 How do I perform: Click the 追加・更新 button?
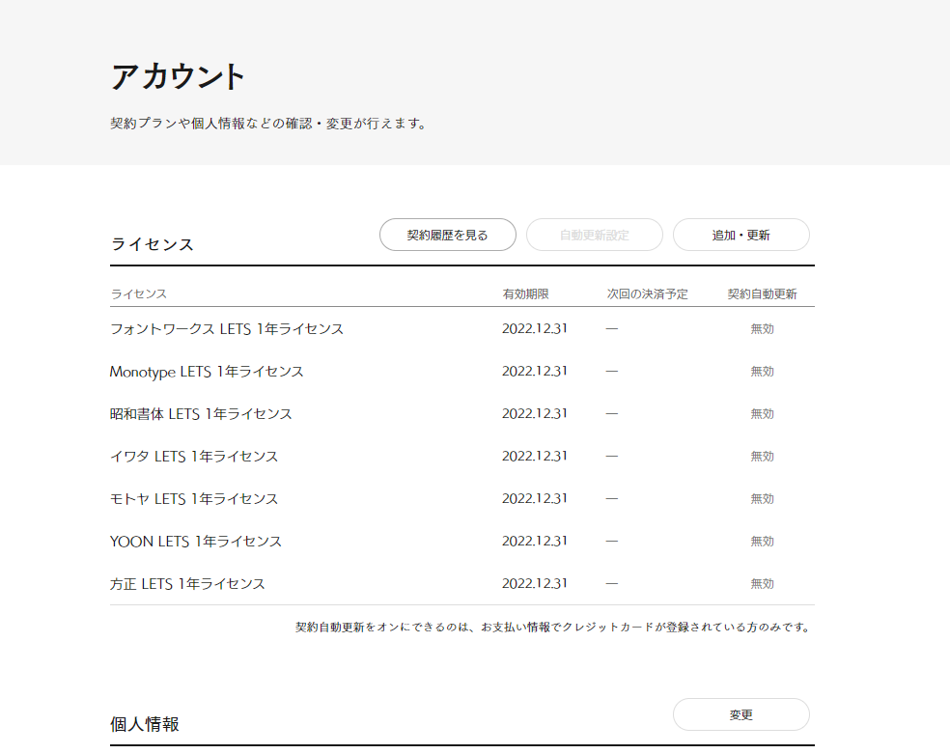coord(740,235)
